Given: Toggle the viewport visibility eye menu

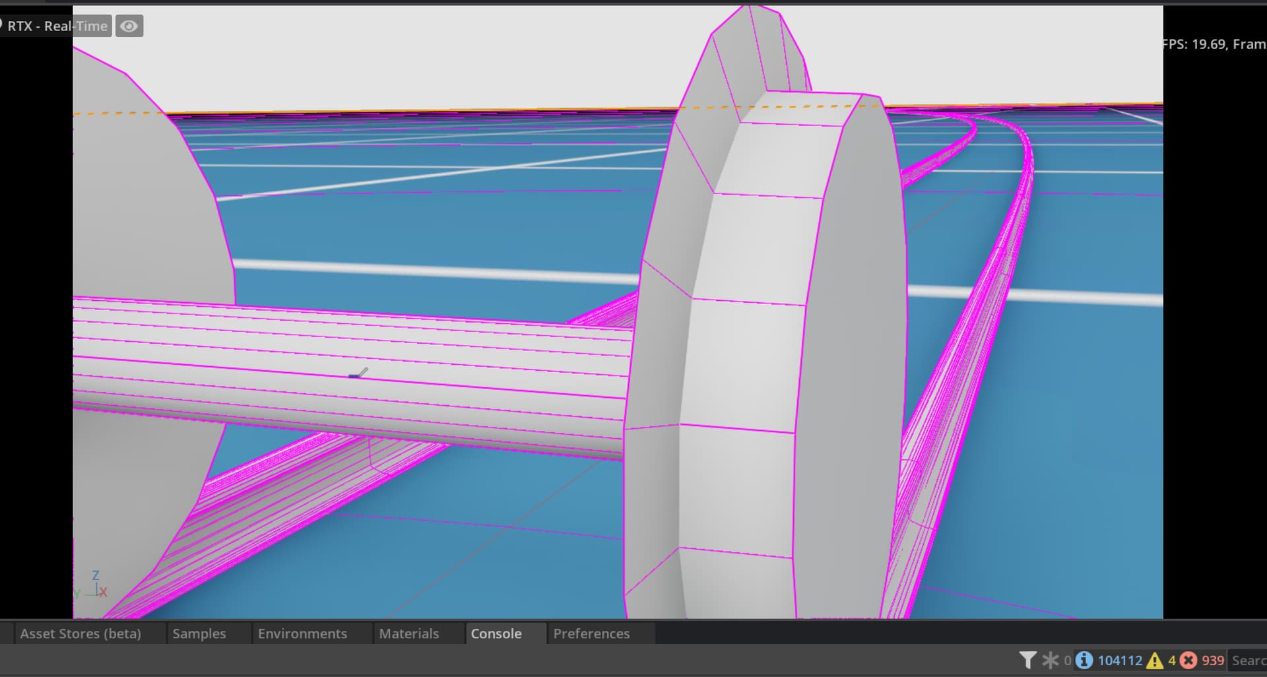Looking at the screenshot, I should click(129, 26).
